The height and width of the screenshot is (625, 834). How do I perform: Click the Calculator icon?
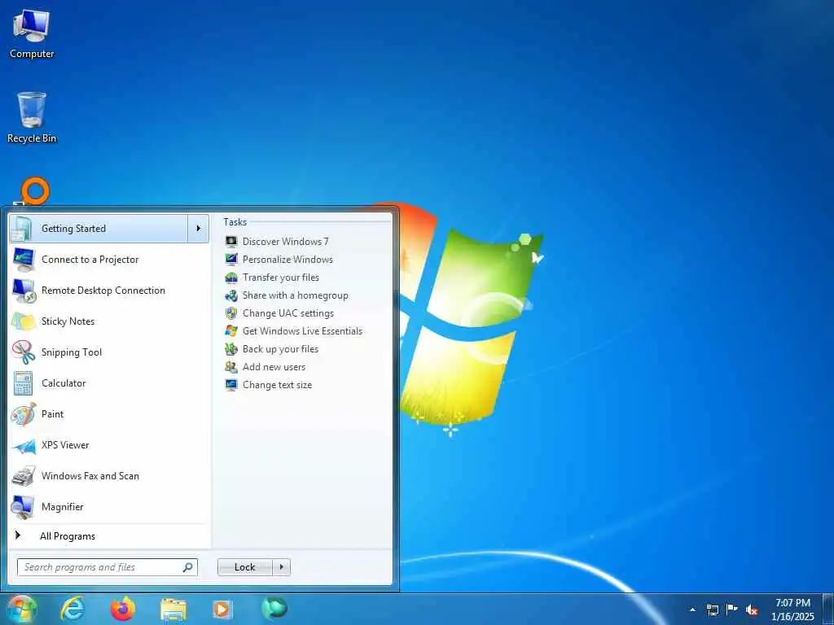pyautogui.click(x=24, y=383)
